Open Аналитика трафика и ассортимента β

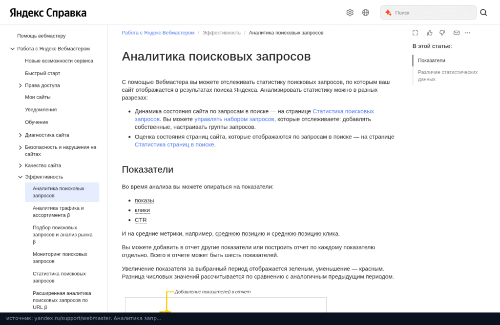pos(59,212)
